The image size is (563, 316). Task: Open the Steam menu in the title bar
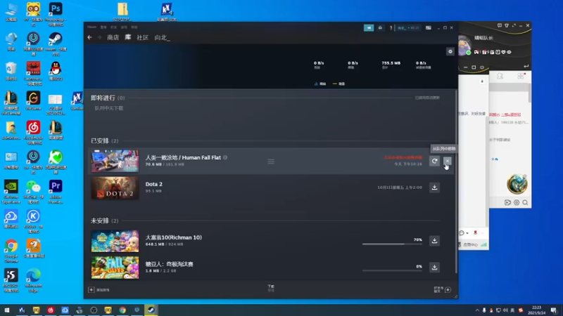(x=92, y=27)
